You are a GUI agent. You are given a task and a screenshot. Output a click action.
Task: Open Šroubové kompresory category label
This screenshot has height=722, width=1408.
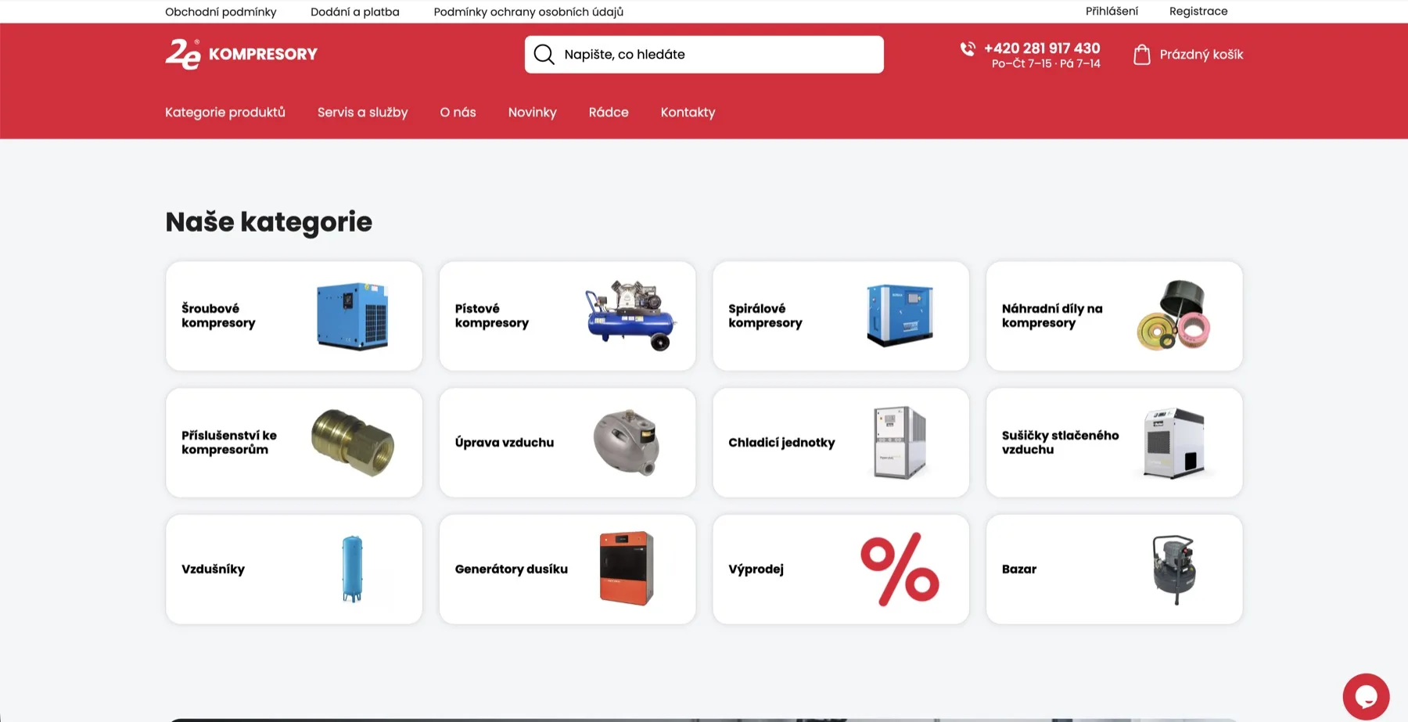pos(218,316)
